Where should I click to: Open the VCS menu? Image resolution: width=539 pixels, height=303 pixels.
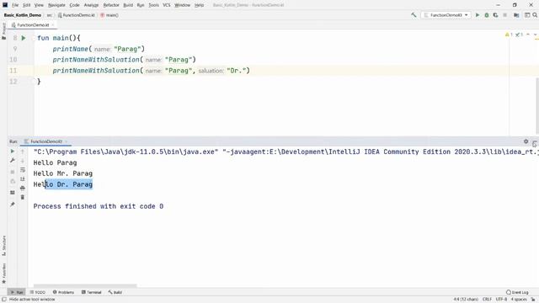167,5
